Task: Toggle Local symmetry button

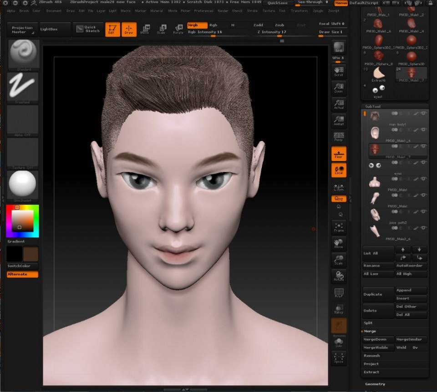Action: point(339,170)
